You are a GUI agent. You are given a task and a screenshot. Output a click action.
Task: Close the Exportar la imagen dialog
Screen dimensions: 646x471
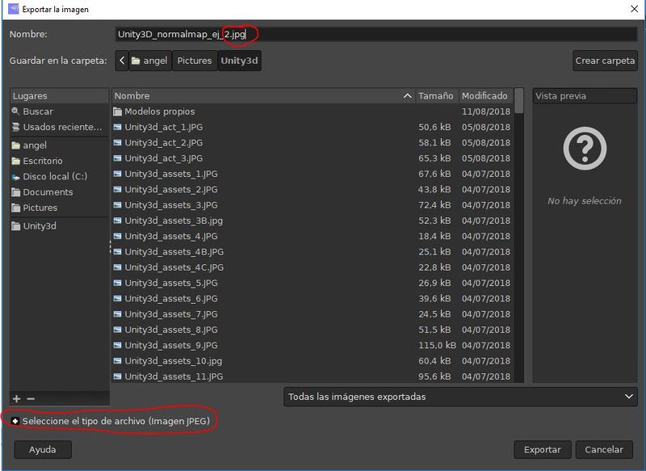[x=635, y=9]
